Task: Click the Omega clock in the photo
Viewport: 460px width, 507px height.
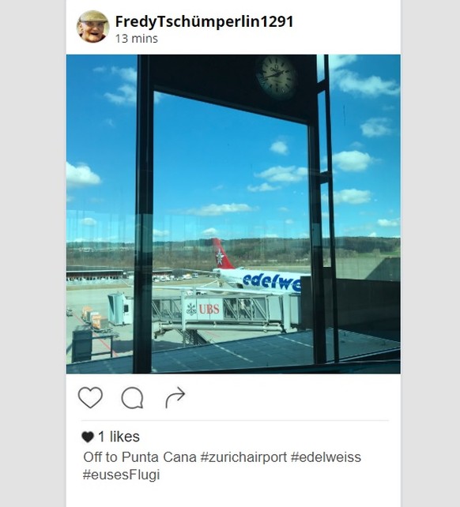Action: [x=277, y=77]
